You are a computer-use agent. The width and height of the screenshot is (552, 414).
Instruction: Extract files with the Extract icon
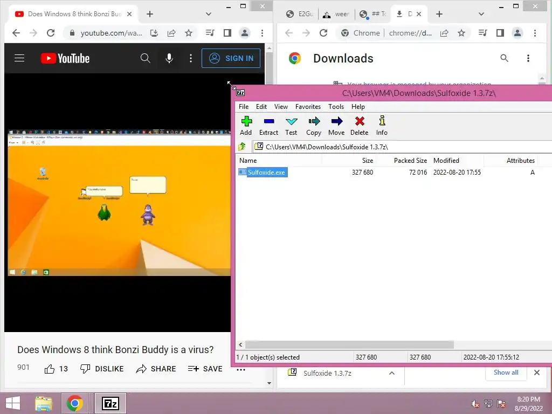(268, 126)
